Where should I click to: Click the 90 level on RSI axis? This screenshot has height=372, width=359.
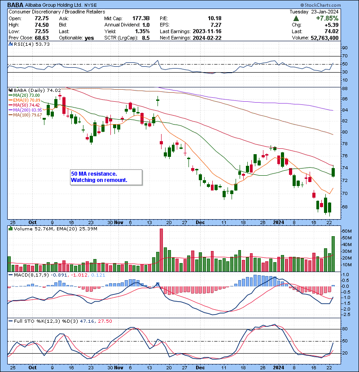point(345,48)
